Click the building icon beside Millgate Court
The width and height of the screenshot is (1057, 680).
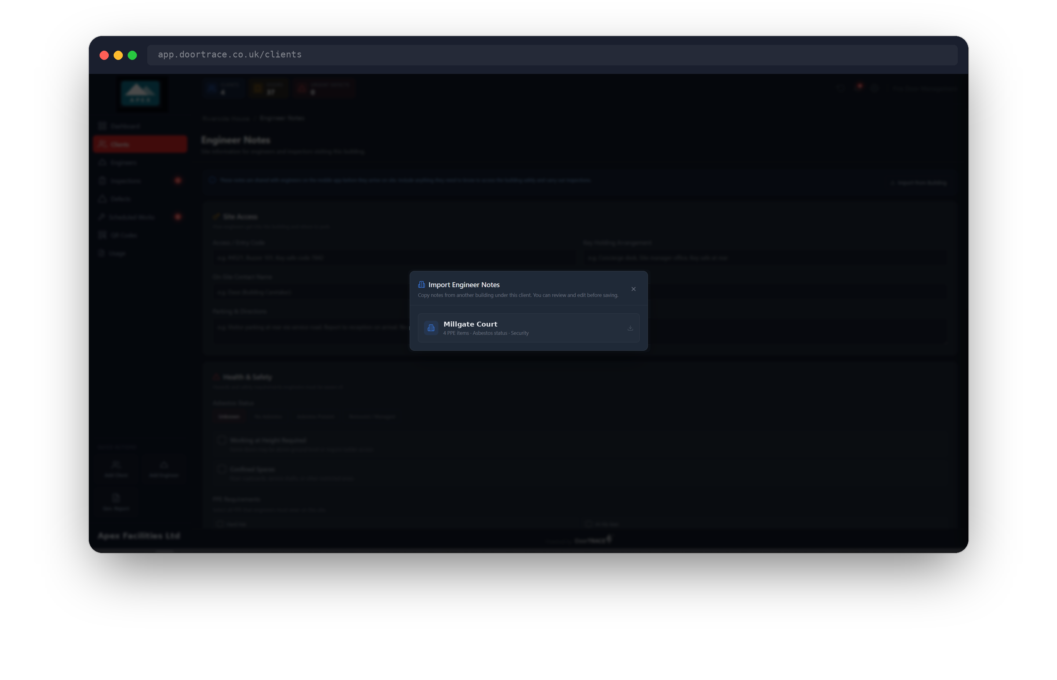pos(431,328)
